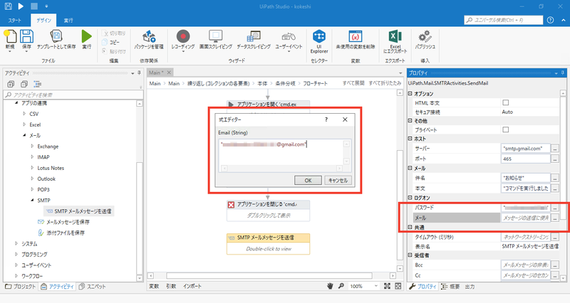Screen dimensions: 570x303
Task: Click ellipsis button for サーバー property
Action: click(x=555, y=149)
